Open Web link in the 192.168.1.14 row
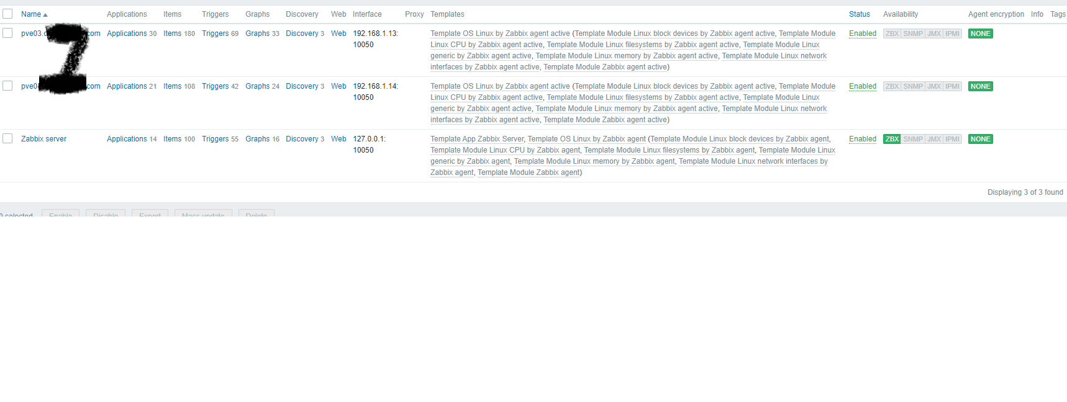The height and width of the screenshot is (402, 1067). pyautogui.click(x=338, y=86)
